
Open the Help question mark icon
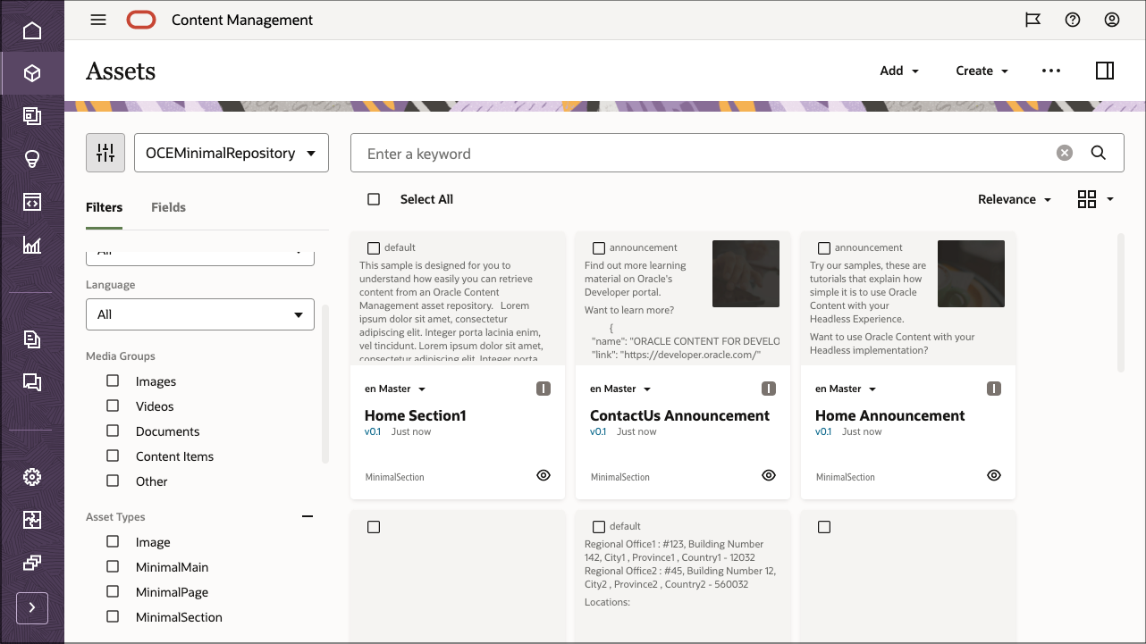(1073, 20)
